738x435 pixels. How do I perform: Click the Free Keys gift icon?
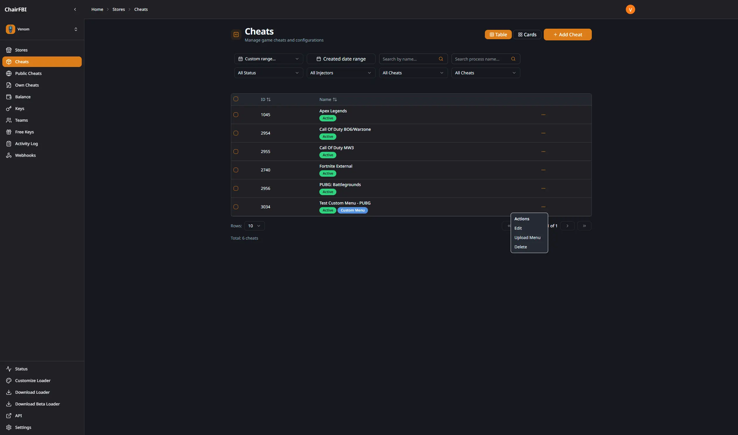[9, 132]
